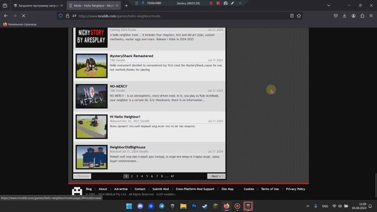The height and width of the screenshot is (212, 377).
Task: Pause the screen recording
Action: [x=211, y=3]
